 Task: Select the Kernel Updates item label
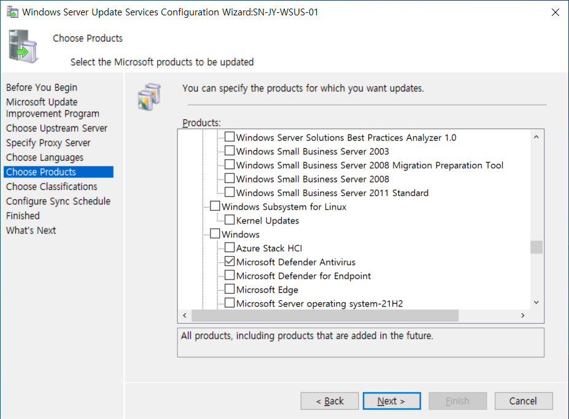pos(268,221)
